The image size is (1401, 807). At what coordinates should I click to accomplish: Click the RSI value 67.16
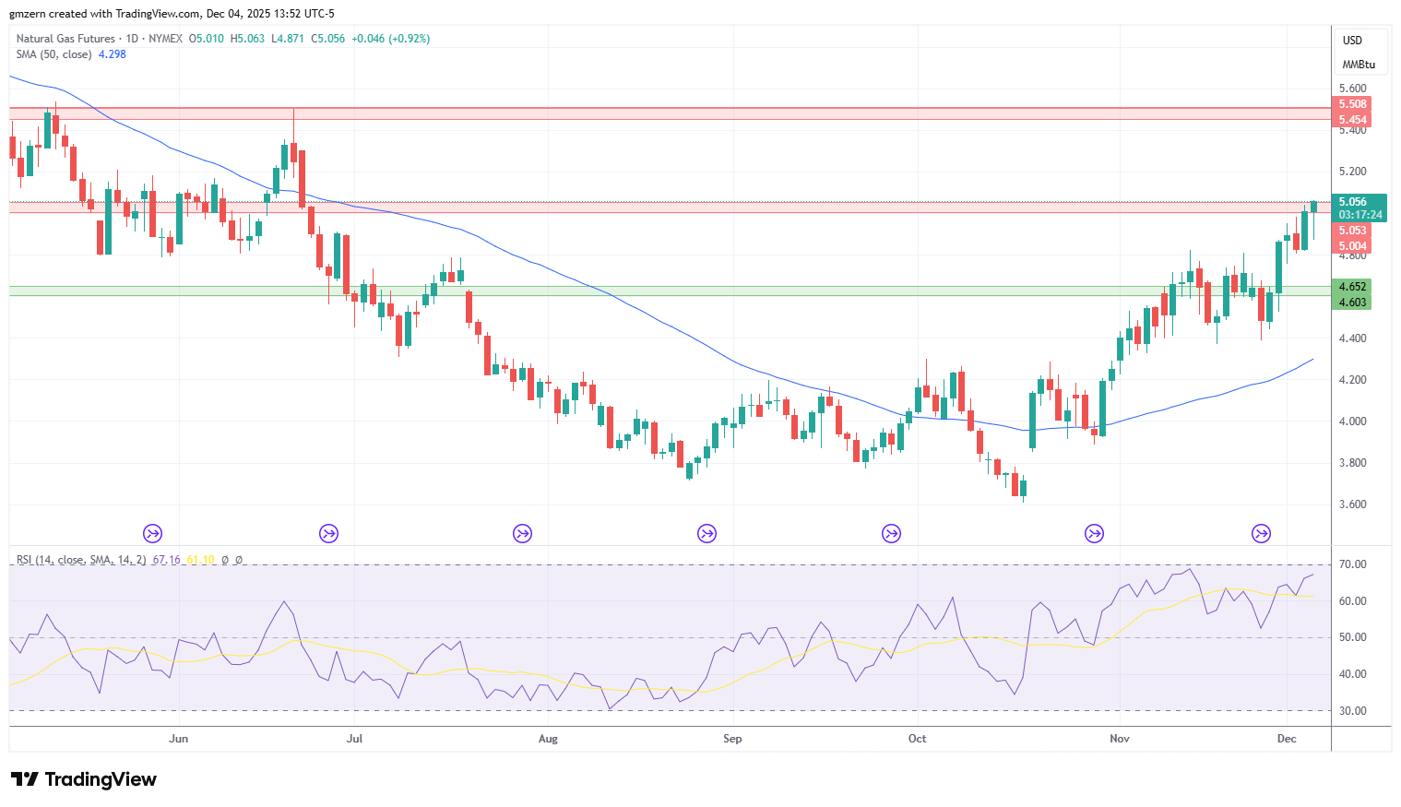[x=166, y=560]
